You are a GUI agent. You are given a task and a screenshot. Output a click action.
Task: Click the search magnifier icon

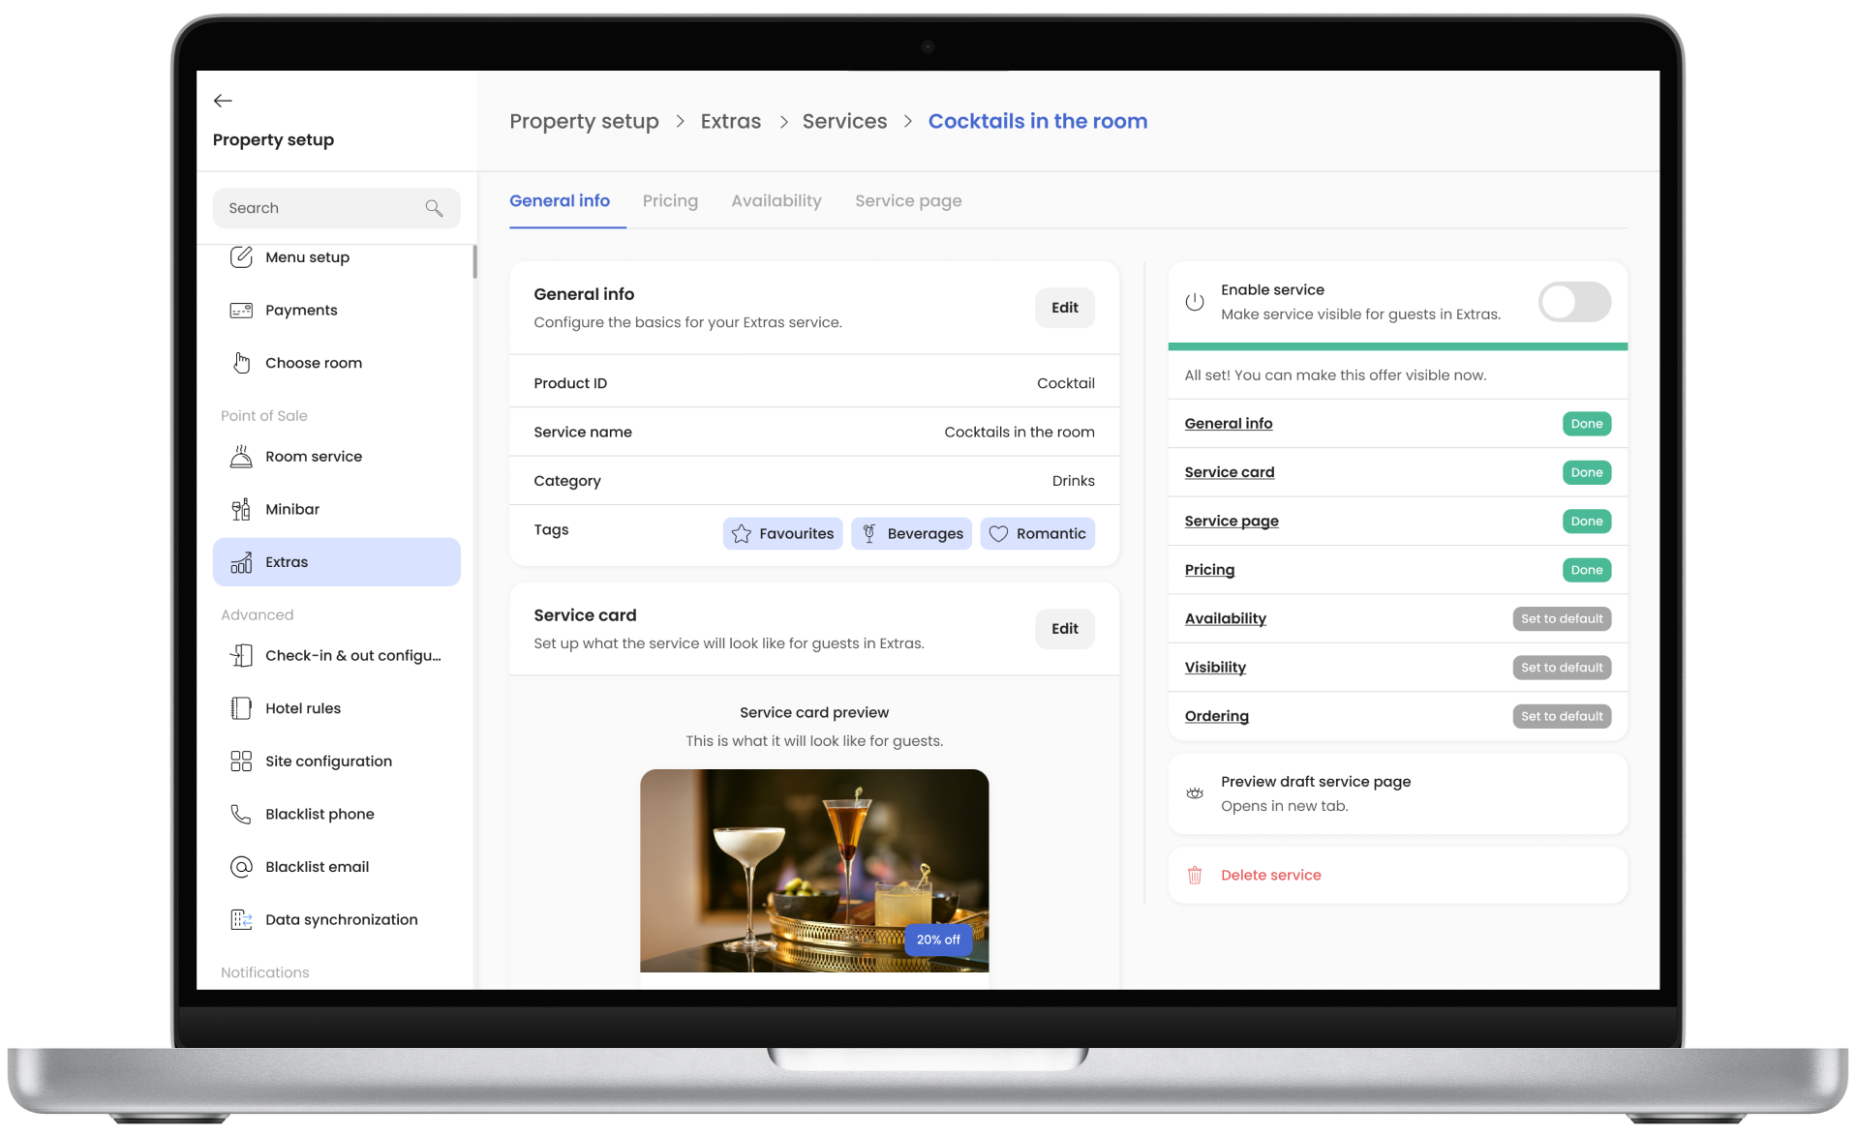(435, 208)
